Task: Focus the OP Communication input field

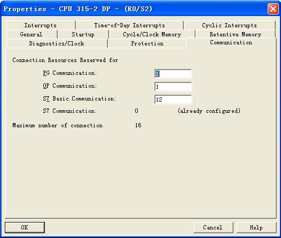Action: (x=173, y=87)
